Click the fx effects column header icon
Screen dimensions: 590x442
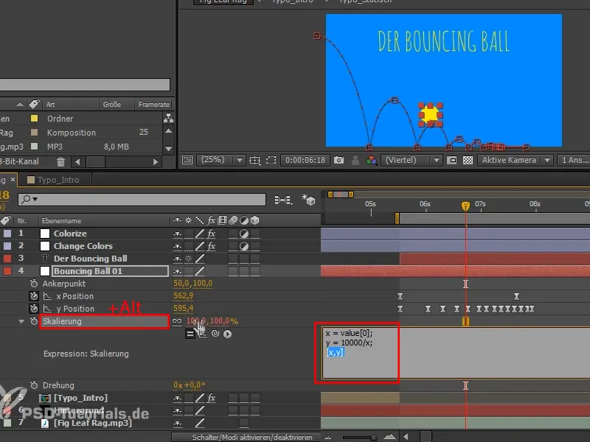click(211, 220)
